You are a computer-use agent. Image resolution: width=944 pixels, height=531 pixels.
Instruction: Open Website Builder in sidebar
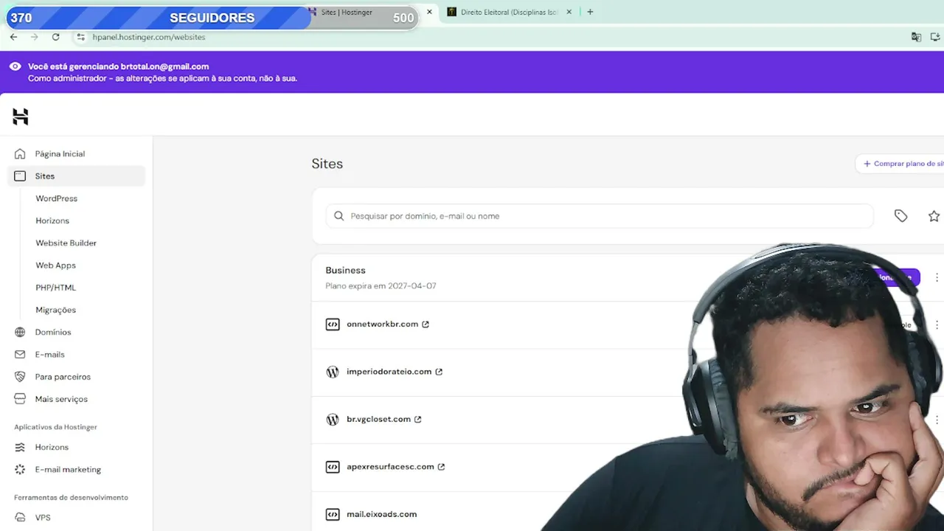(x=66, y=243)
